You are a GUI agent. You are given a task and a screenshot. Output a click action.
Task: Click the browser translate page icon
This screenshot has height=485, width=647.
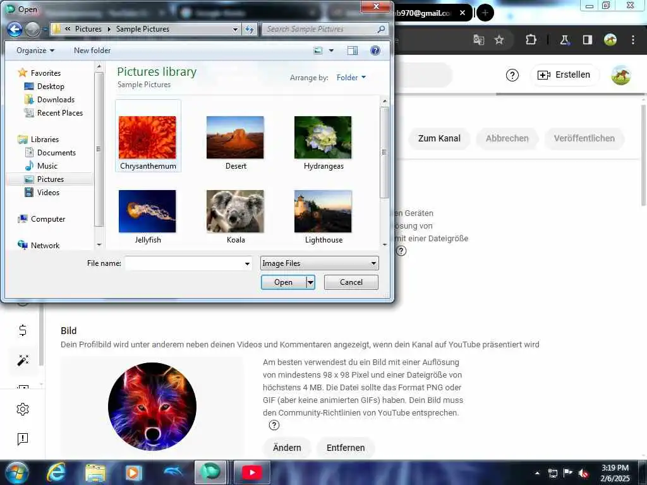(x=479, y=40)
